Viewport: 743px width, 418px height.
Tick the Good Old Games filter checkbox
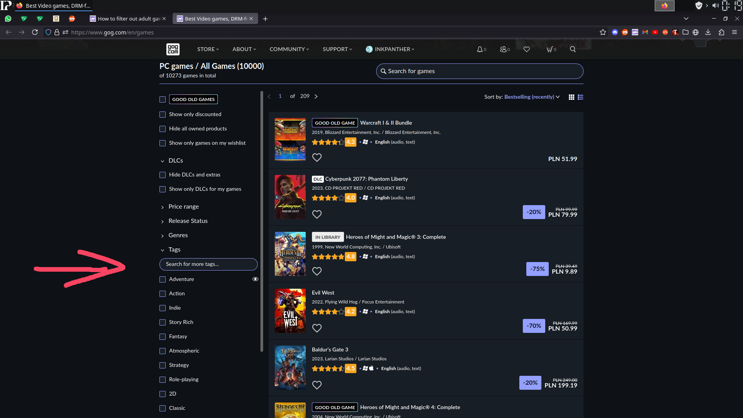click(x=163, y=100)
